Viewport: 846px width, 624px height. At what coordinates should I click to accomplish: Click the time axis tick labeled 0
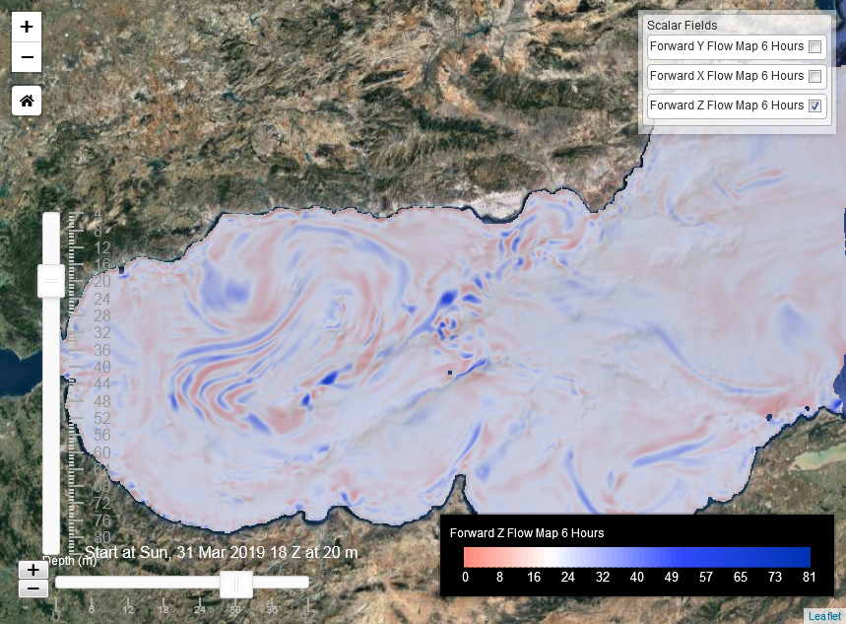[56, 615]
